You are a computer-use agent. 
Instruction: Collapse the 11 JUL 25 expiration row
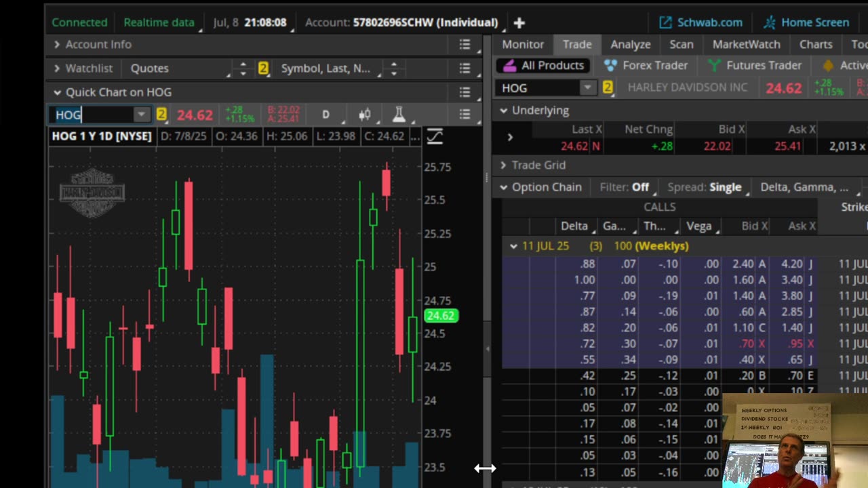(x=513, y=246)
